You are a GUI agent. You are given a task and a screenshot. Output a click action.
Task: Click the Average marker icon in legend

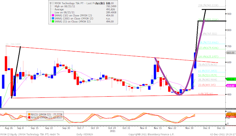53,9
